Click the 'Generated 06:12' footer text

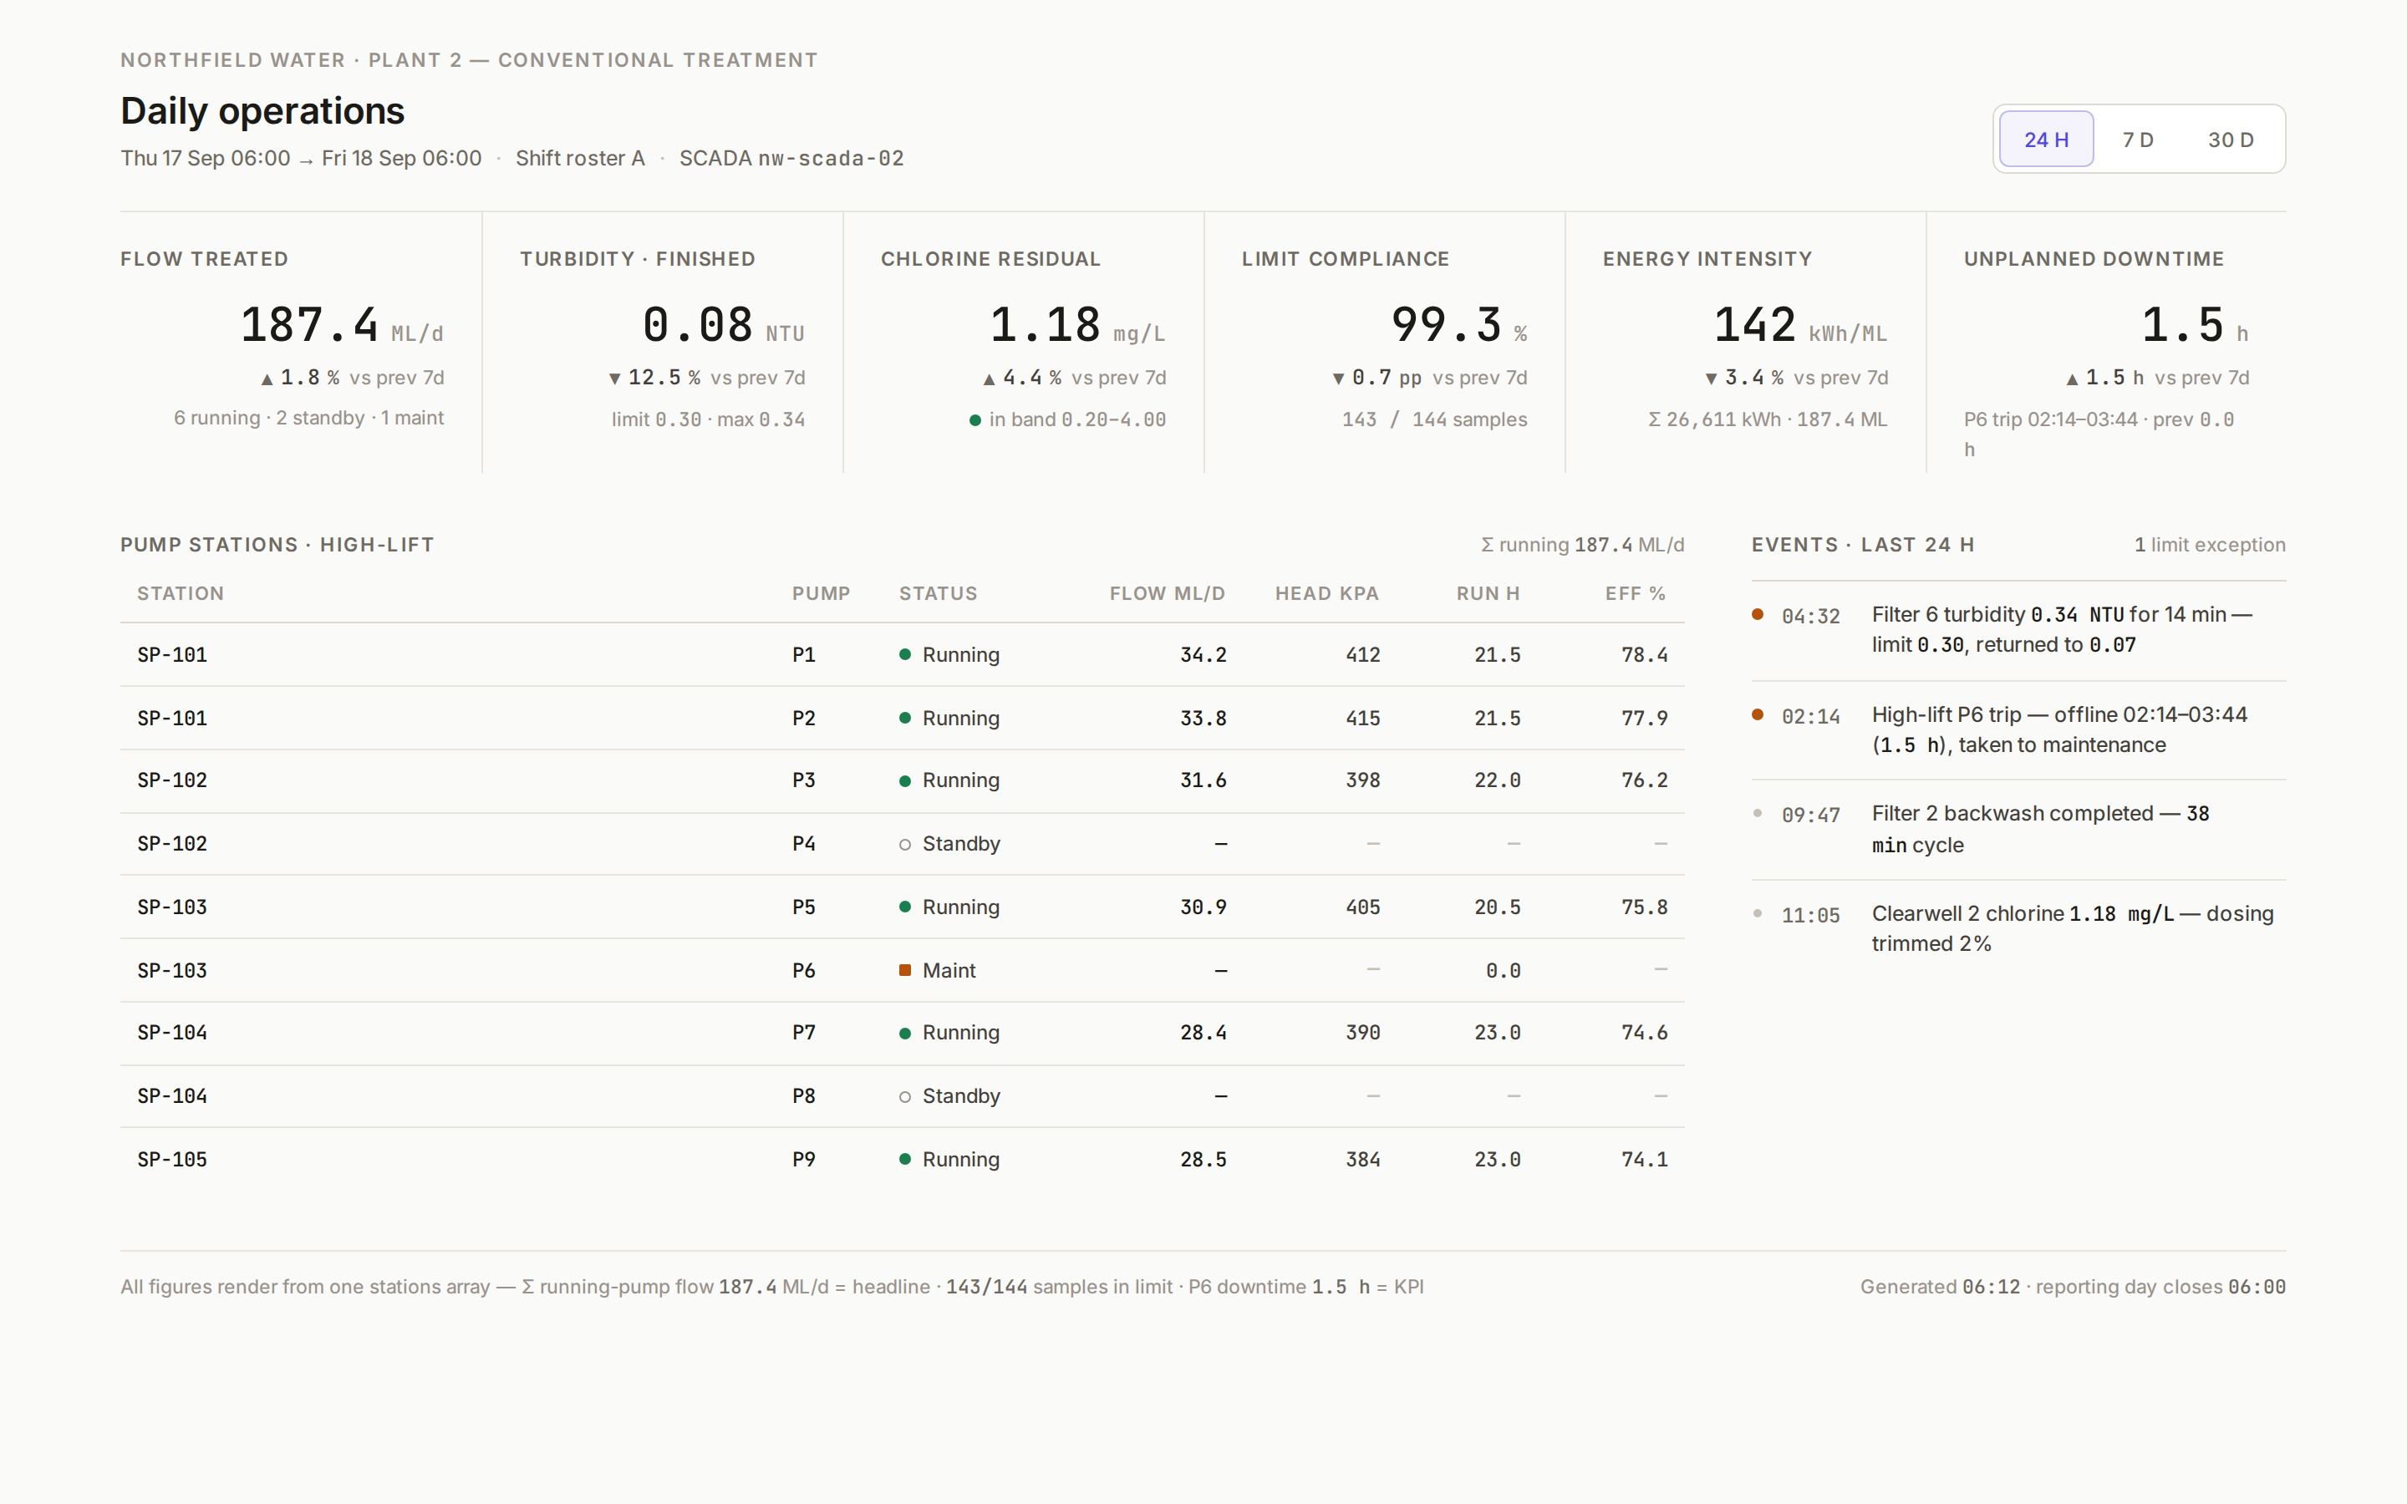click(x=1941, y=1287)
